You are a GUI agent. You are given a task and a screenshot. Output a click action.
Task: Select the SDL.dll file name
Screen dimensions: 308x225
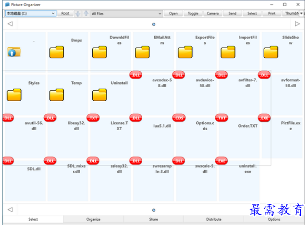point(34,169)
